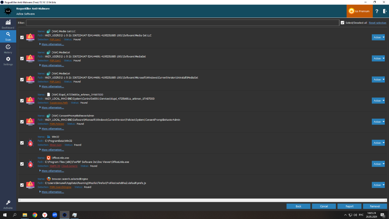Image resolution: width=389 pixels, height=219 pixels.
Task: Open the help question mark icon
Action: pyautogui.click(x=377, y=11)
